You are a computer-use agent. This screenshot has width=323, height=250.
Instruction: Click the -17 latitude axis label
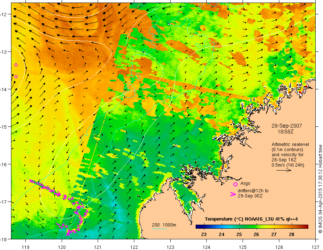click(4, 202)
